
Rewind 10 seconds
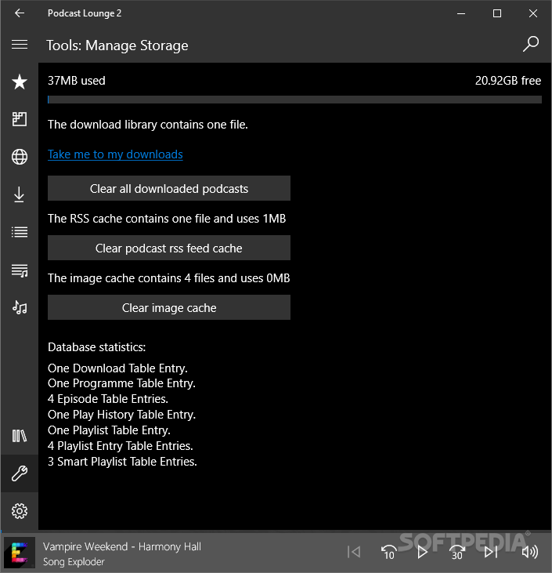388,552
